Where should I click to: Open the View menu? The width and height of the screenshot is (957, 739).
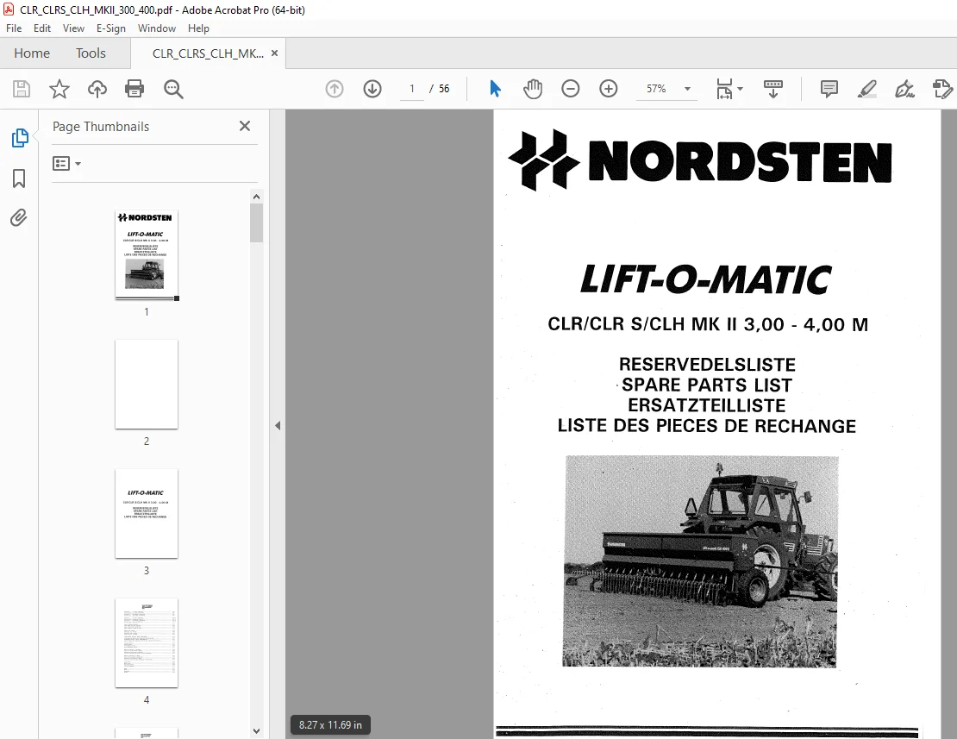click(x=73, y=28)
